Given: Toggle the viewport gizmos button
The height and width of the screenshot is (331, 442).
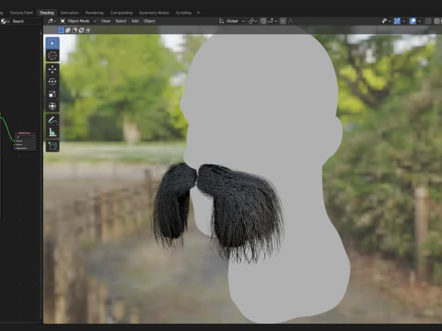Looking at the screenshot, I should tap(397, 21).
